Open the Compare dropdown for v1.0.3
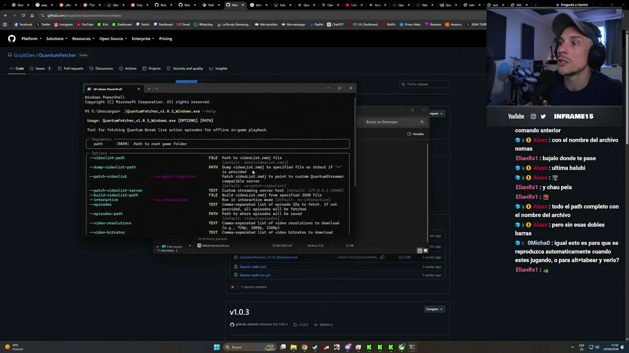629x353 pixels. [434, 309]
